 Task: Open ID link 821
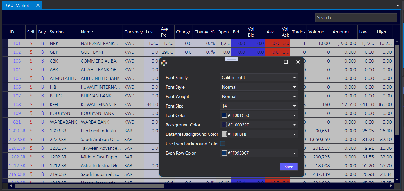17,122
